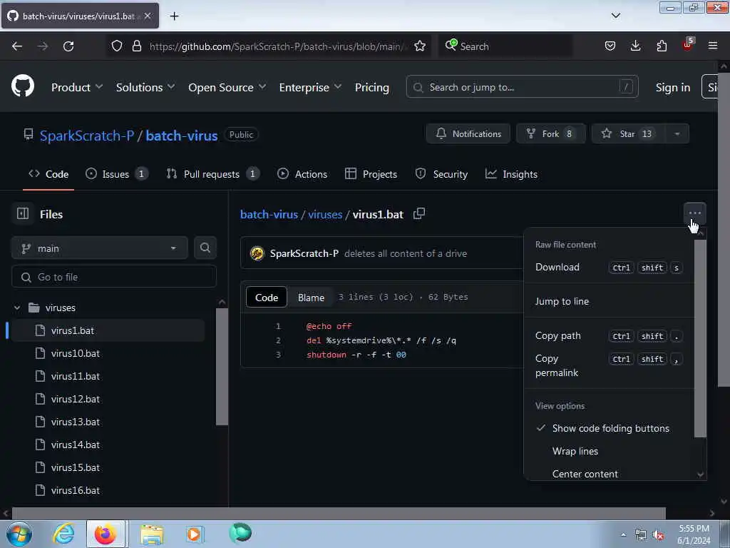Show hidden tray icons arrow
This screenshot has width=730, height=548.
point(623,535)
